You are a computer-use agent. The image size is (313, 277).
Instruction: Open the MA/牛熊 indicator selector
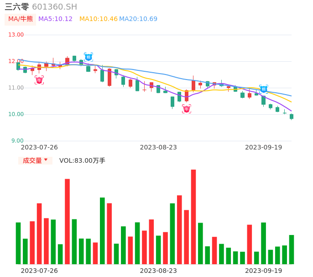tap(21, 19)
